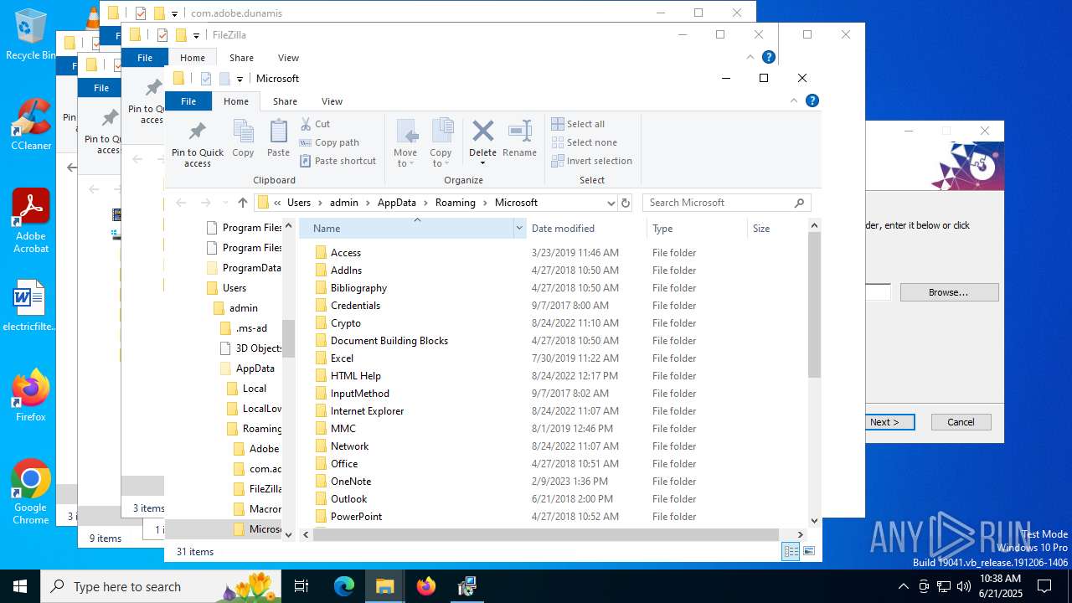Click Copy path command
Viewport: 1072px width, 603px height.
pyautogui.click(x=329, y=142)
